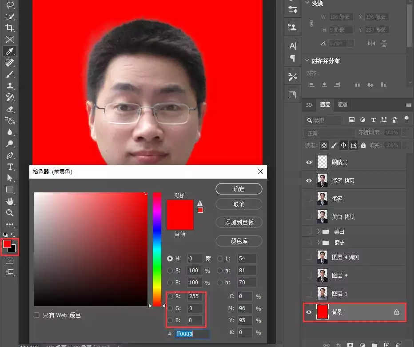
Task: Open the 填充 value dropdown arrow
Action: click(404, 145)
